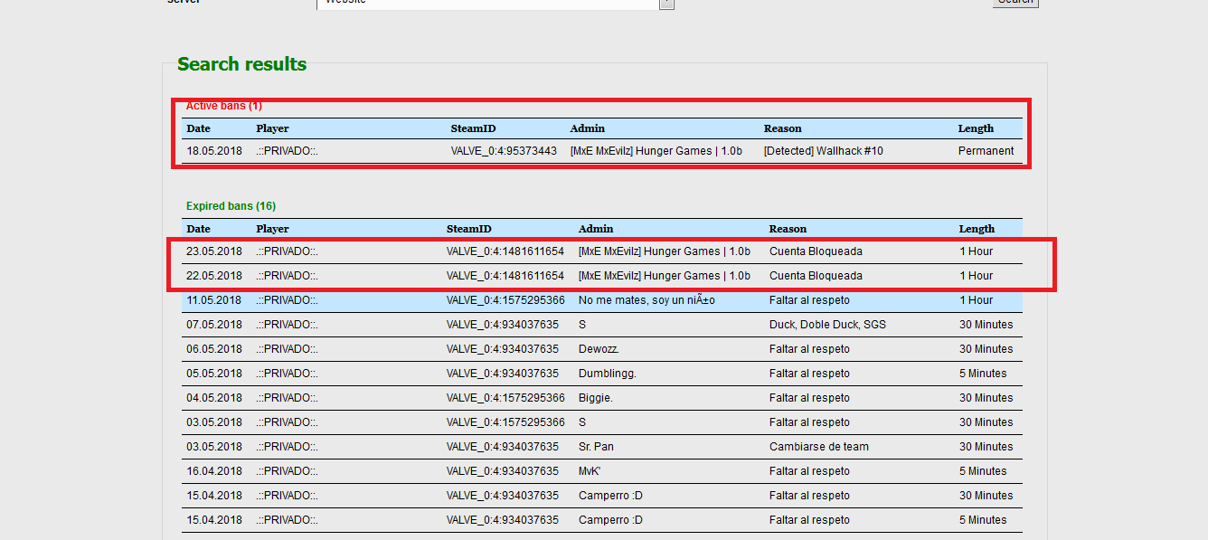The width and height of the screenshot is (1208, 540).
Task: Click admin "No me mates, soy un niÃ±o"
Action: click(646, 300)
